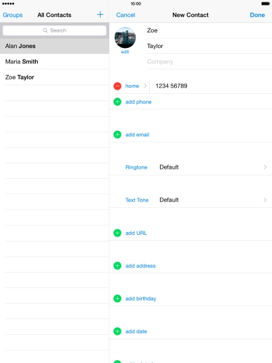The image size is (272, 363).
Task: Tap green plus beside add birthday
Action: coord(117,298)
